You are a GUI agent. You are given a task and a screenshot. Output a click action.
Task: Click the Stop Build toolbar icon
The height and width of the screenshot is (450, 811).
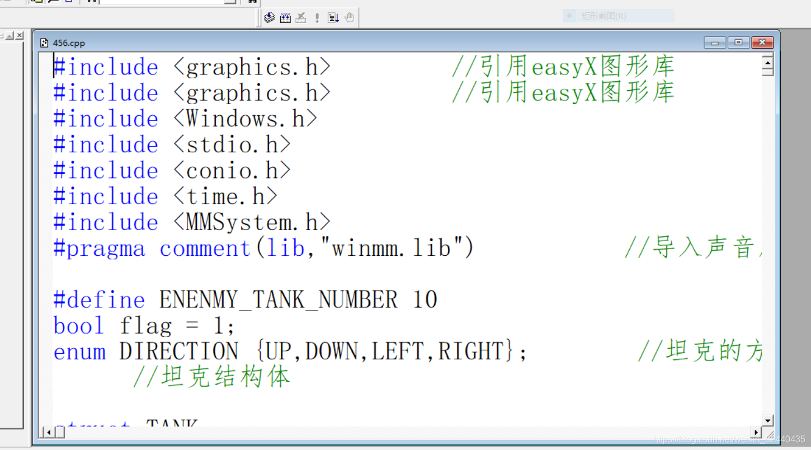pyautogui.click(x=301, y=17)
